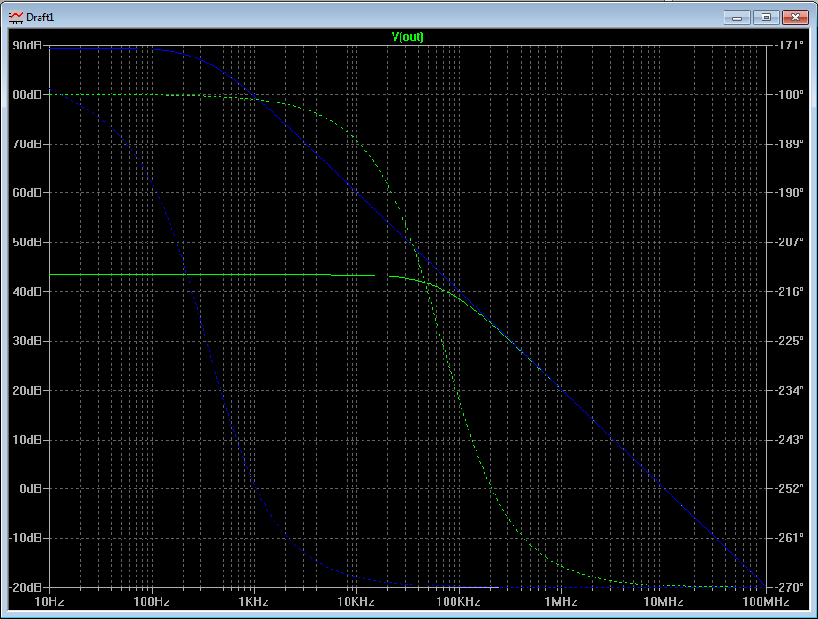Click the -270° phase axis label
The image size is (818, 619).
point(789,587)
